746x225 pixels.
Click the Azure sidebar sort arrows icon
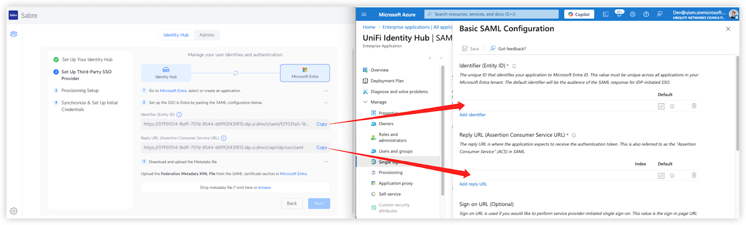430,58
